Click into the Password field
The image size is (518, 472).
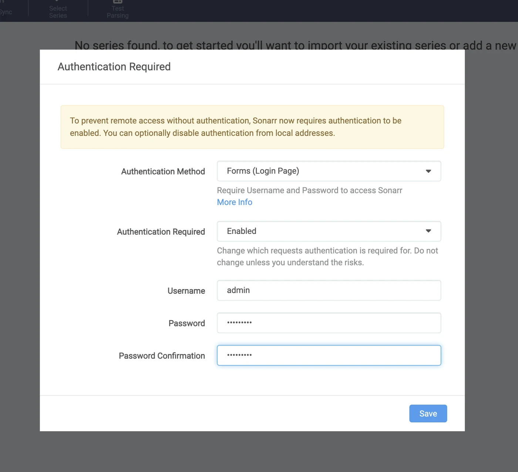click(329, 323)
